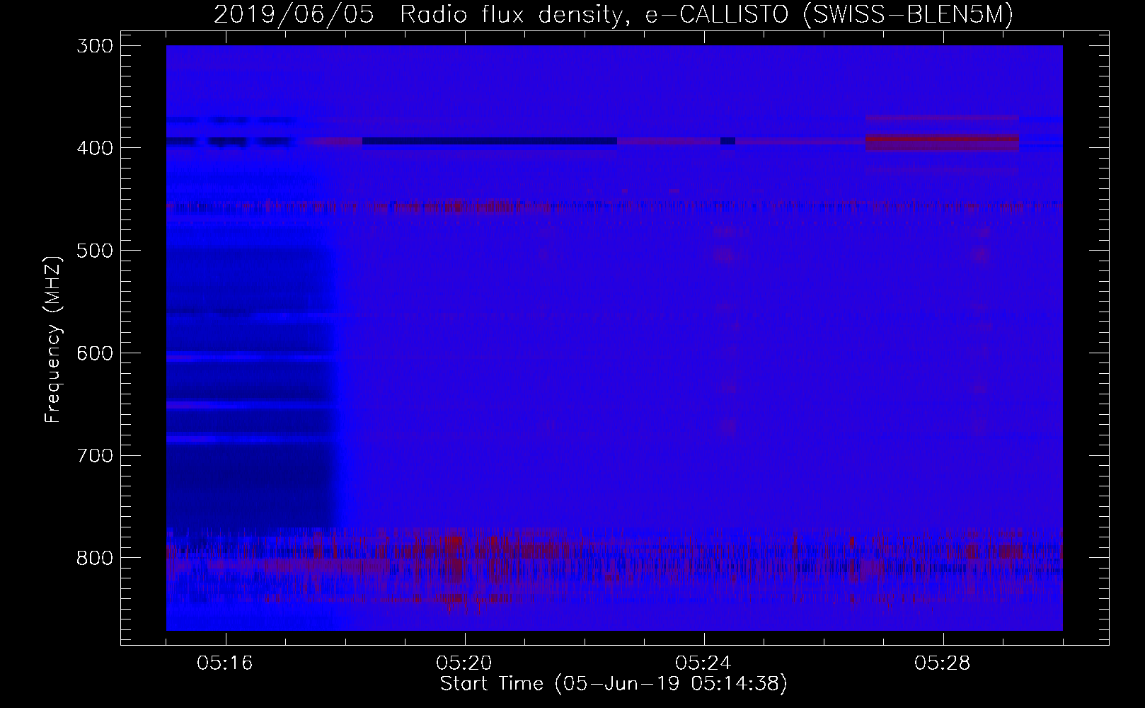1145x708 pixels.
Task: Click the plot title mentioning e-CALLISTO
Action: tap(613, 14)
